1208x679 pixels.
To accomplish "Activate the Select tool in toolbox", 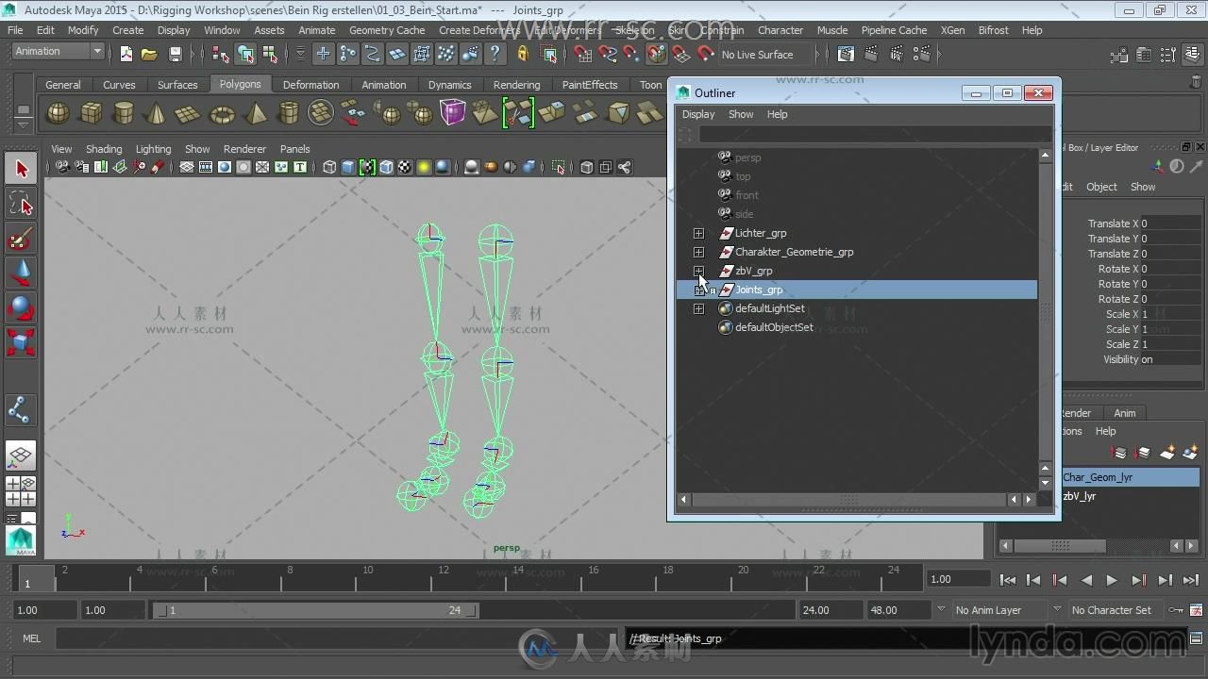I will pyautogui.click(x=21, y=169).
